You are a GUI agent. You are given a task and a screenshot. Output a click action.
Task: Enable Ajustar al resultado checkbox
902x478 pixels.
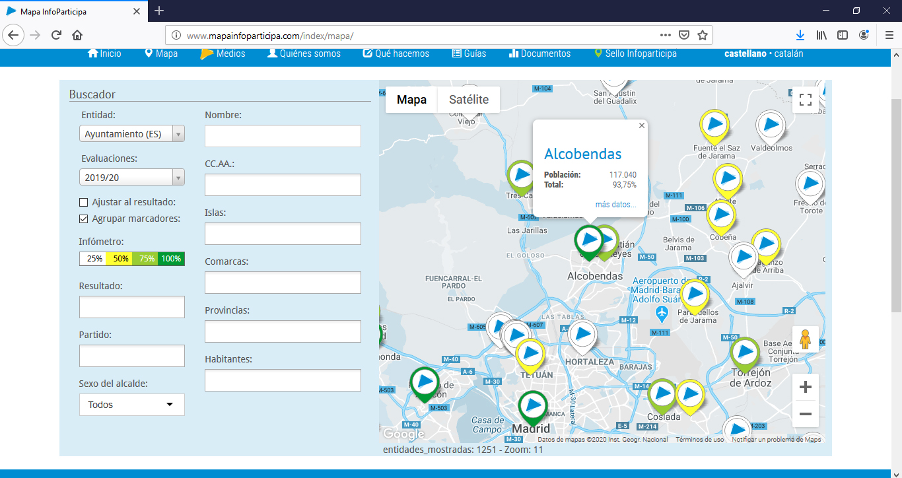84,202
